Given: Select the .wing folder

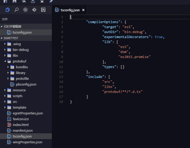Looking at the screenshot, I should [x=26, y=44].
